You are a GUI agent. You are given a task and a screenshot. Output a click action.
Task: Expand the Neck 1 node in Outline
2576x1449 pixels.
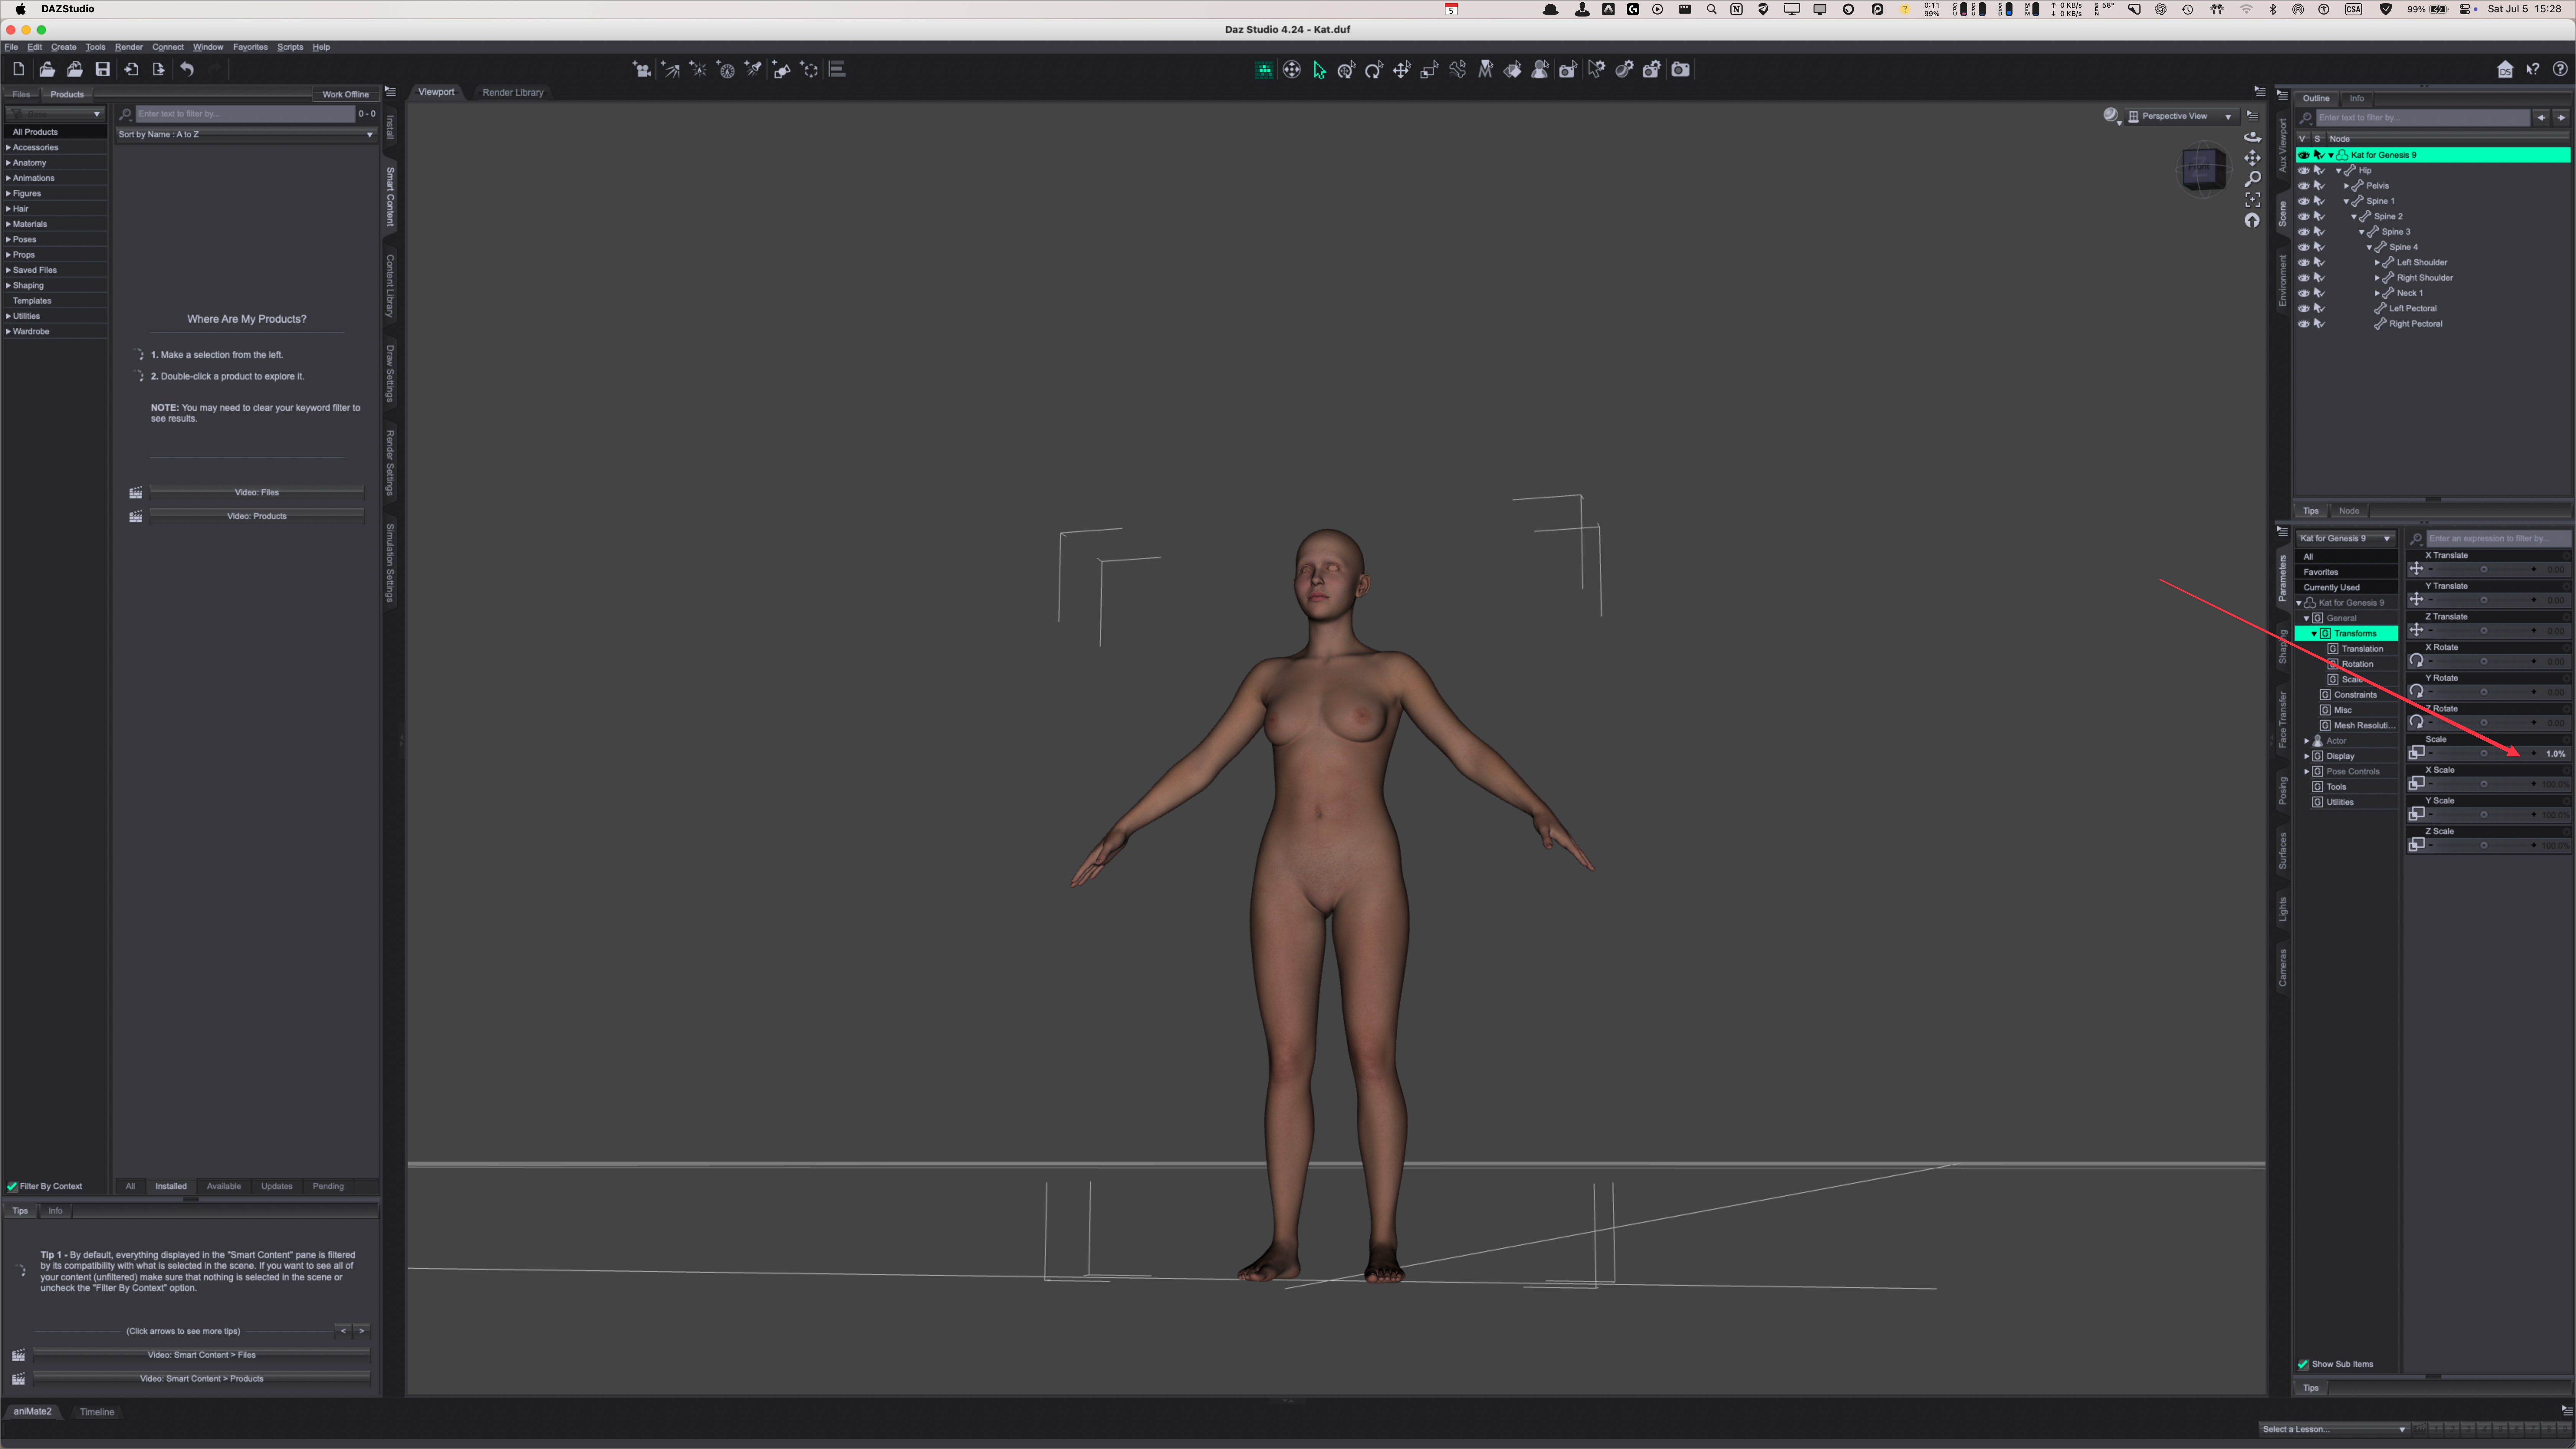coord(2377,293)
